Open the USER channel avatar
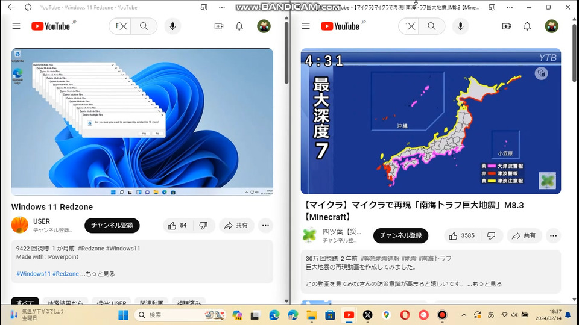This screenshot has width=579, height=325. tap(19, 224)
